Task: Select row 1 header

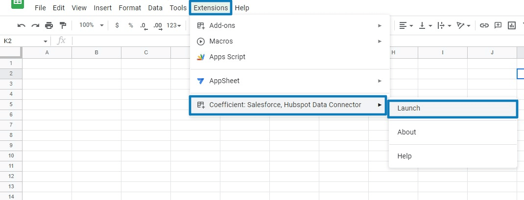Action: click(11, 64)
